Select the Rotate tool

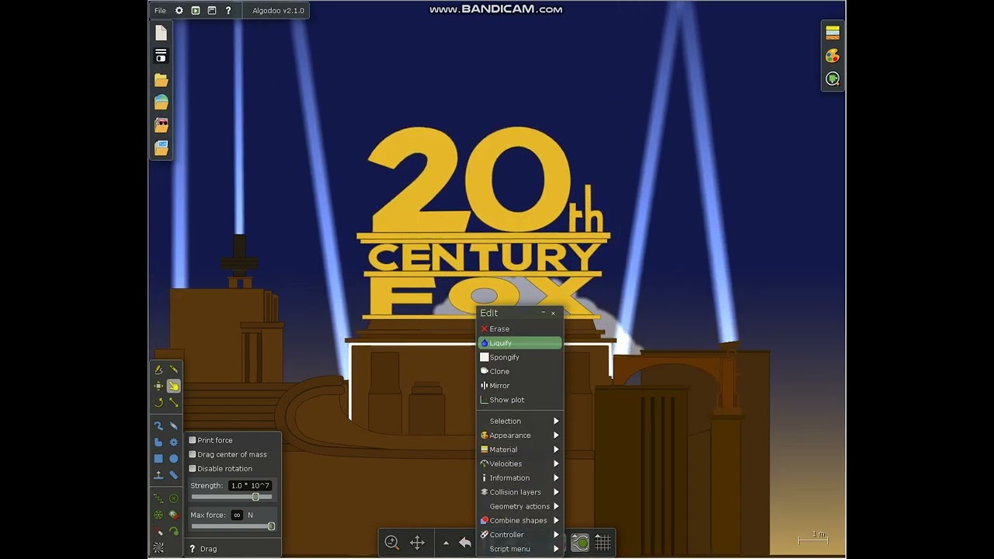tap(158, 402)
